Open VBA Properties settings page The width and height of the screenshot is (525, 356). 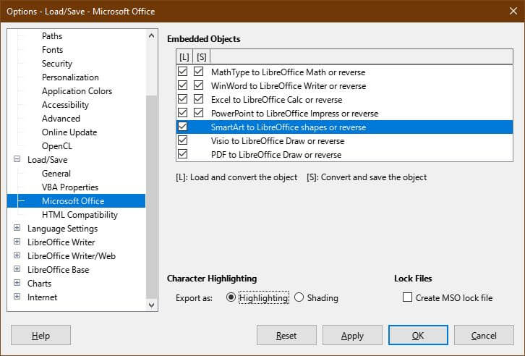(70, 187)
